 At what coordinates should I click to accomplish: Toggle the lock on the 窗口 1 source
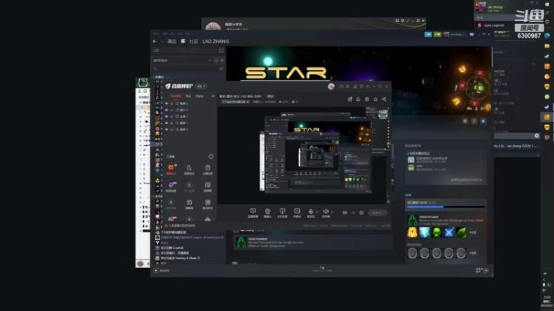point(172,110)
